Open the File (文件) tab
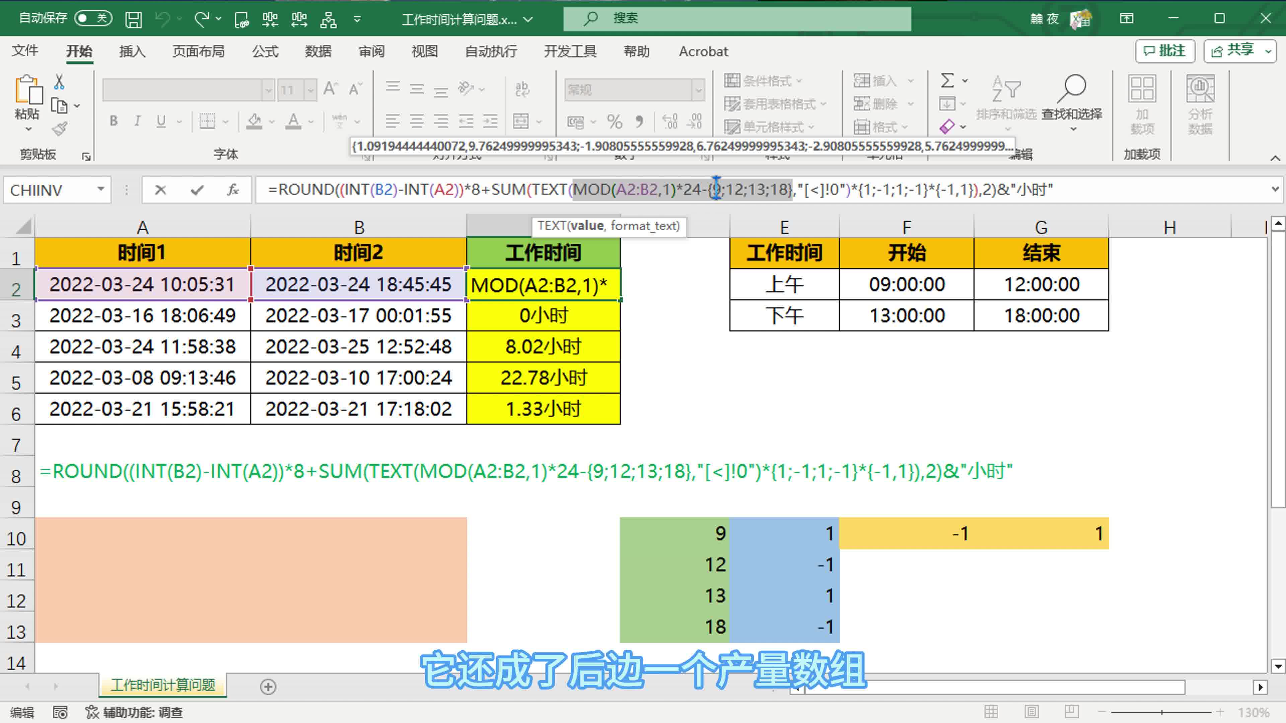This screenshot has width=1286, height=723. 25,51
